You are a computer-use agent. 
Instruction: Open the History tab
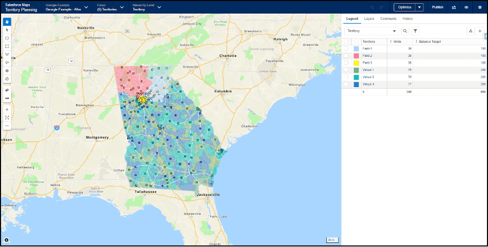point(407,19)
